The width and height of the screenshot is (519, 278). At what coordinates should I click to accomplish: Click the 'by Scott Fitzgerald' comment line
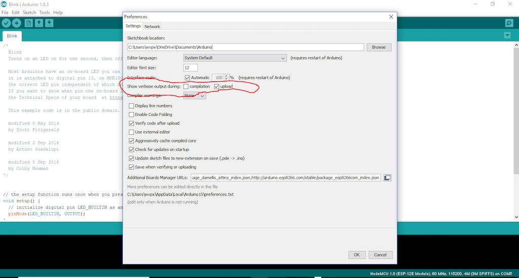(x=33, y=130)
